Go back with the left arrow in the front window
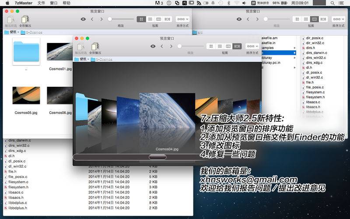The image size is (350, 219). tap(162, 46)
